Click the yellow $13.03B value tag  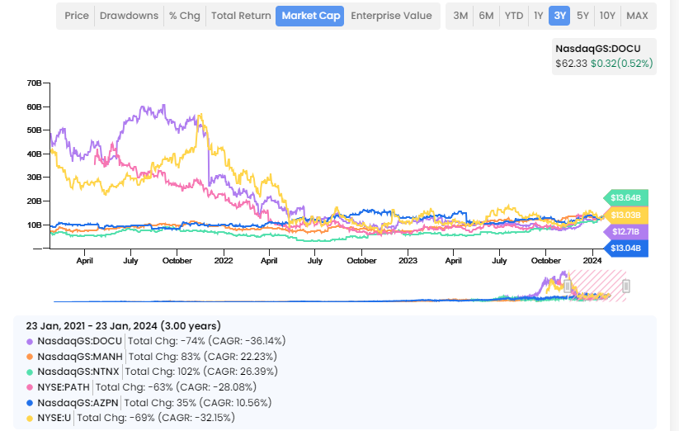point(625,215)
